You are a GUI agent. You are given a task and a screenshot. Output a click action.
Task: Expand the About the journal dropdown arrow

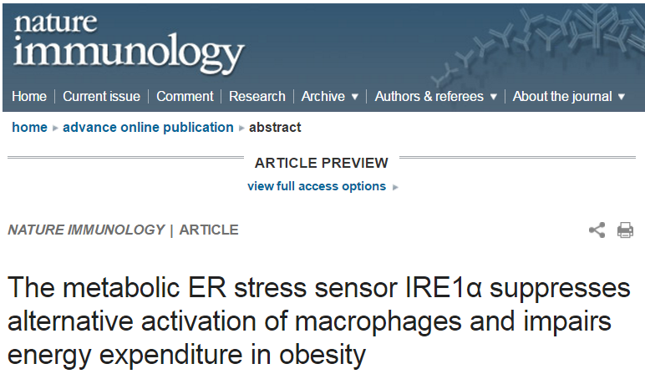pos(622,97)
